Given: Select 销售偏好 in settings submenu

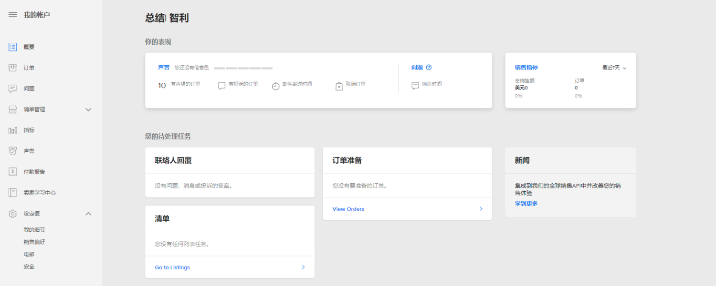Looking at the screenshot, I should tap(34, 242).
